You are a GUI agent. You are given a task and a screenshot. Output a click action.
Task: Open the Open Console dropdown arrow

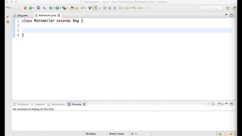click(x=223, y=104)
